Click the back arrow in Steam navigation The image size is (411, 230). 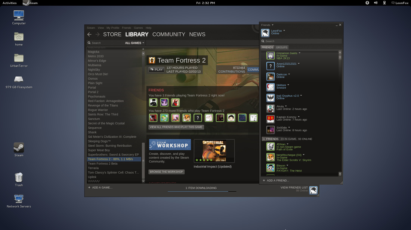coord(89,35)
